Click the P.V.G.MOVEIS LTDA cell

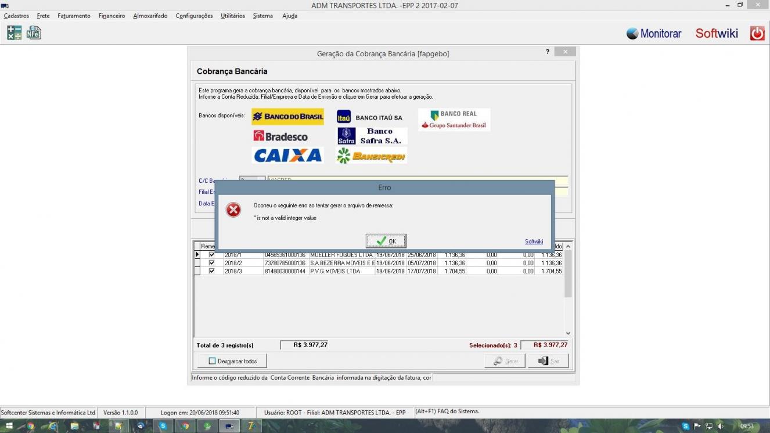pos(342,271)
